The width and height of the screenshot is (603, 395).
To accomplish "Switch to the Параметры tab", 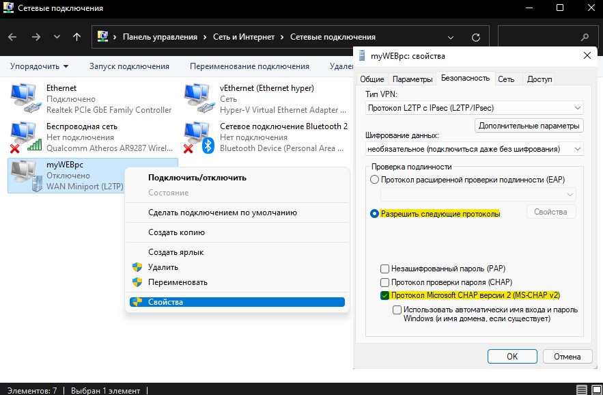I will click(x=412, y=79).
